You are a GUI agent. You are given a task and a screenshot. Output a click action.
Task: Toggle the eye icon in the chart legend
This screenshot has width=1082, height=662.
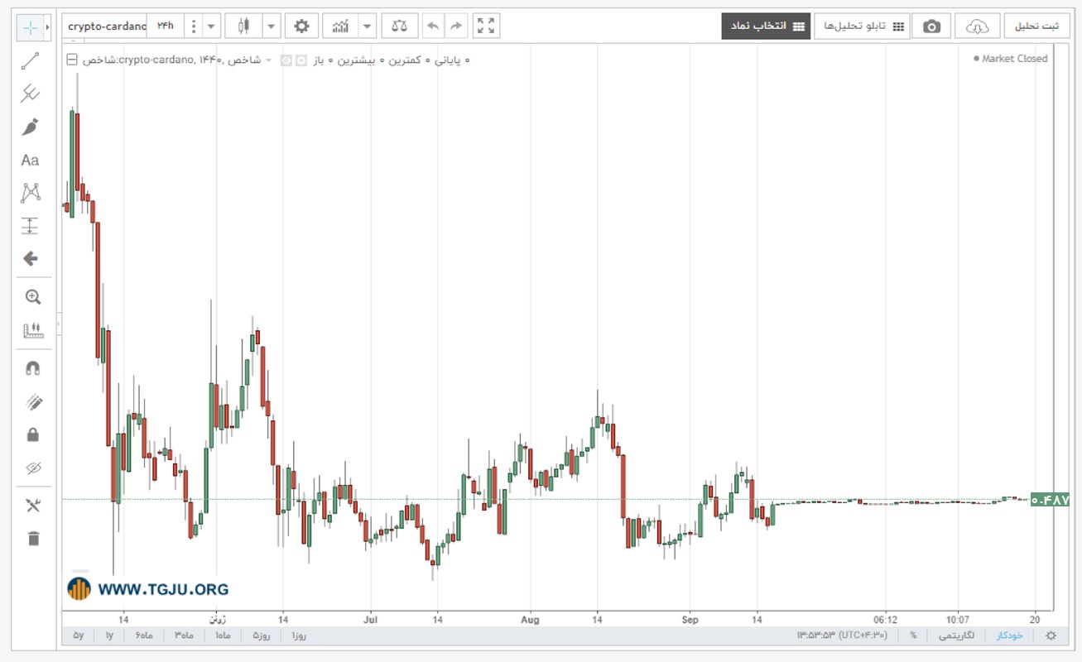click(286, 60)
